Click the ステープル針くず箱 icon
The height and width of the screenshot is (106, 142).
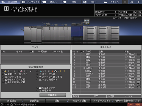click(x=40, y=77)
